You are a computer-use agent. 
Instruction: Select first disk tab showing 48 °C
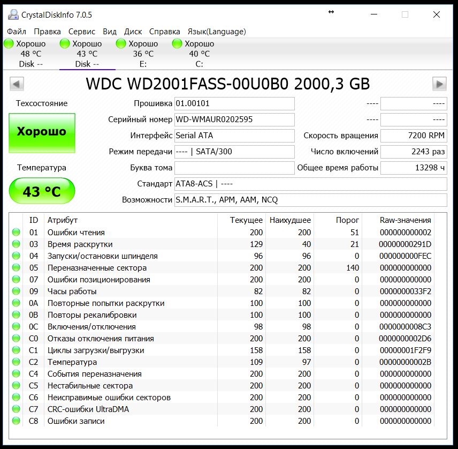click(31, 54)
